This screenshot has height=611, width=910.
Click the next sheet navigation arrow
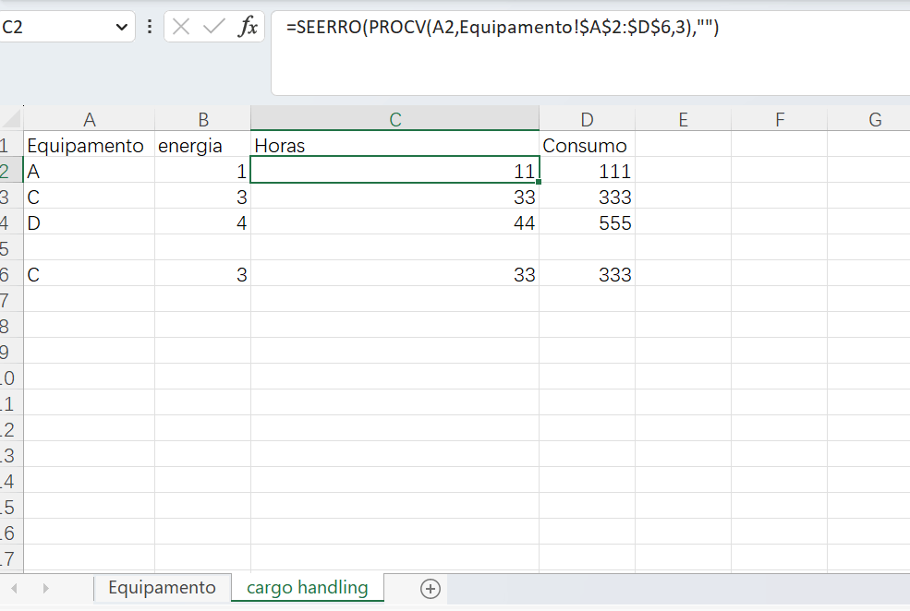click(45, 589)
